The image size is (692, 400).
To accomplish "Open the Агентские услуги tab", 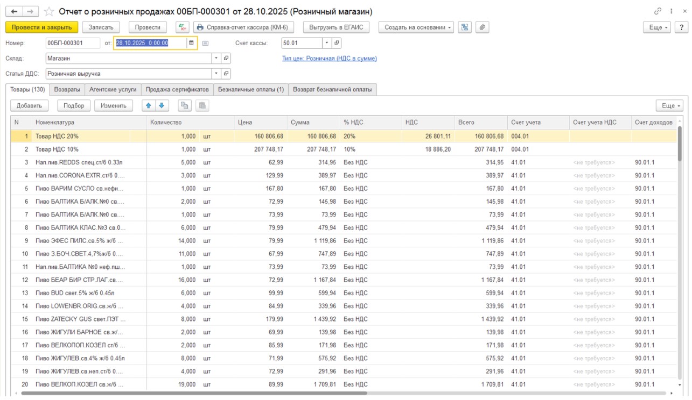I will tap(113, 90).
